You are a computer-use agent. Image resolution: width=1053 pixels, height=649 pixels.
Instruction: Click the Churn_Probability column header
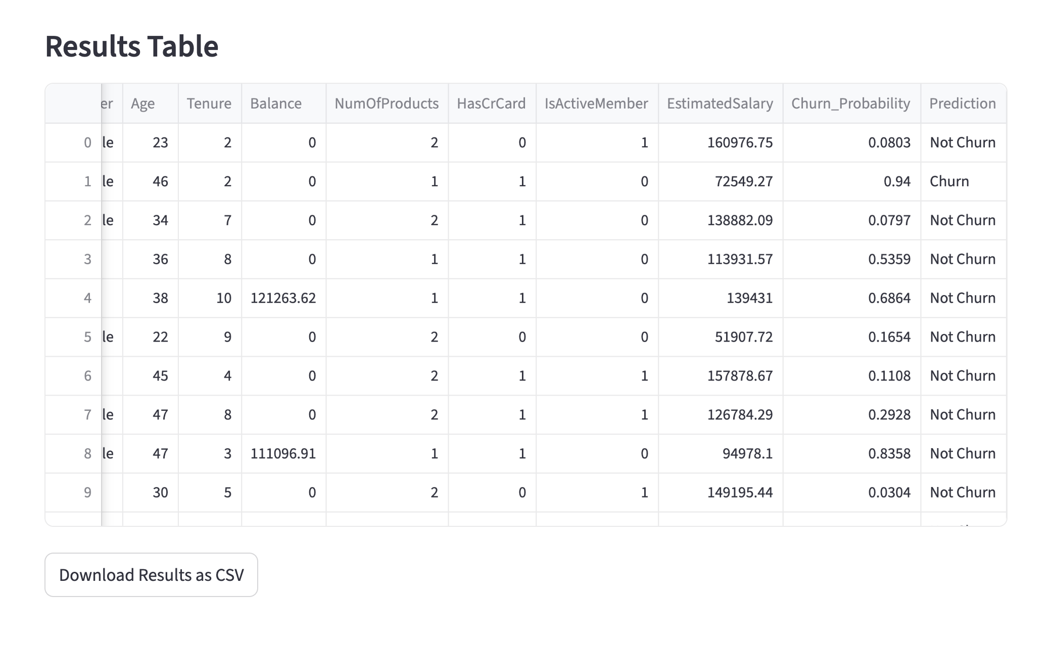tap(851, 103)
